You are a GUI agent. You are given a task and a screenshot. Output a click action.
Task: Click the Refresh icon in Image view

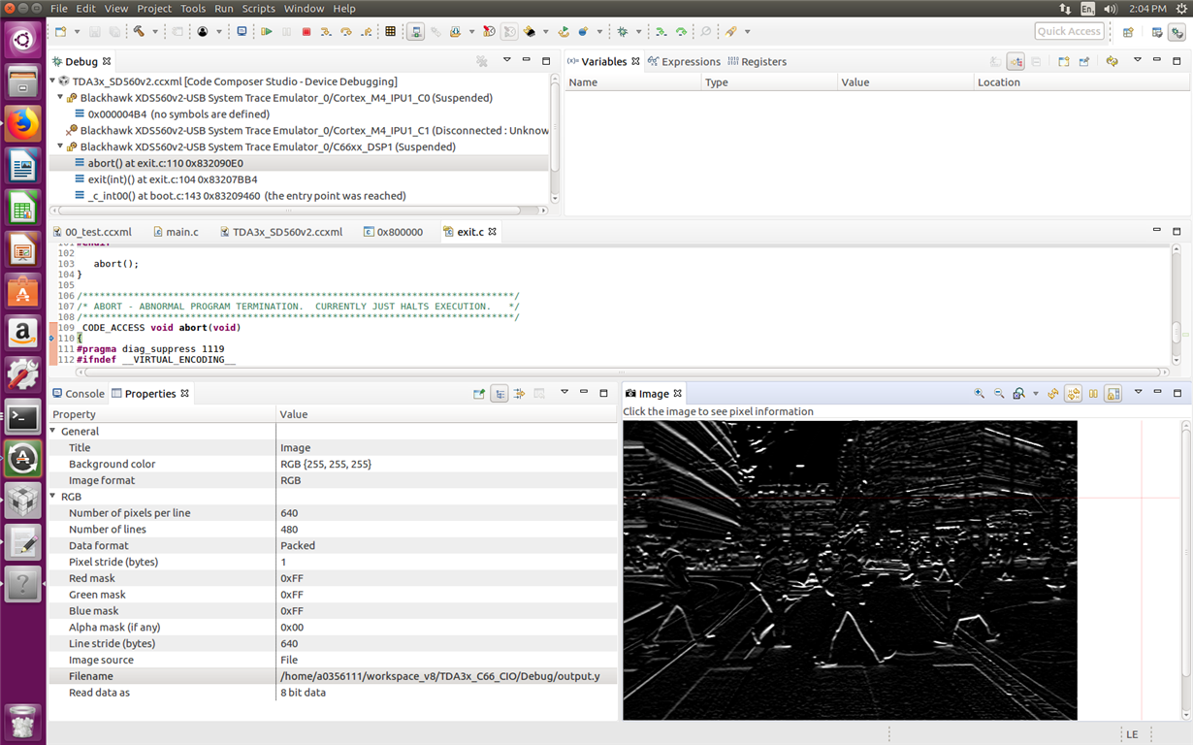(1053, 394)
